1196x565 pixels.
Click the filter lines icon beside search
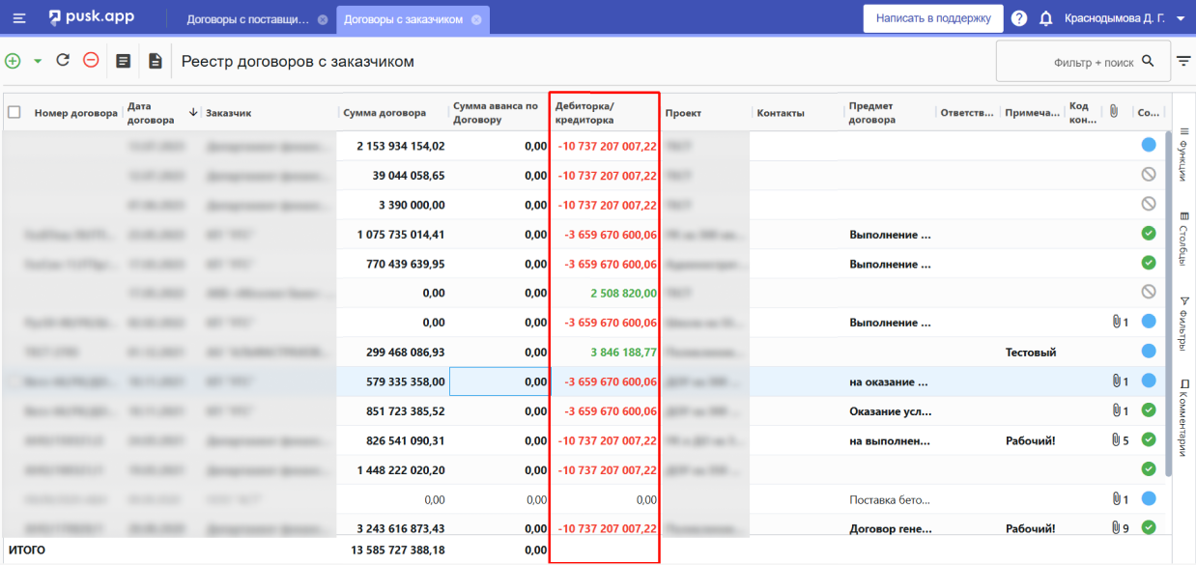[x=1183, y=62]
